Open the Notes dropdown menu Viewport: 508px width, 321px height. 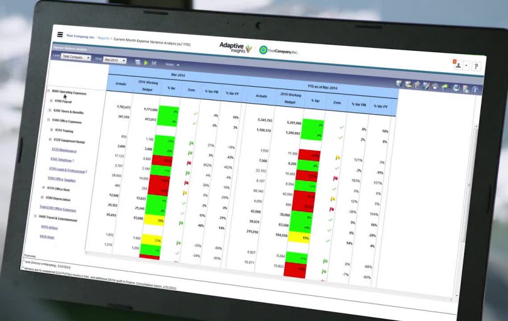[x=172, y=65]
